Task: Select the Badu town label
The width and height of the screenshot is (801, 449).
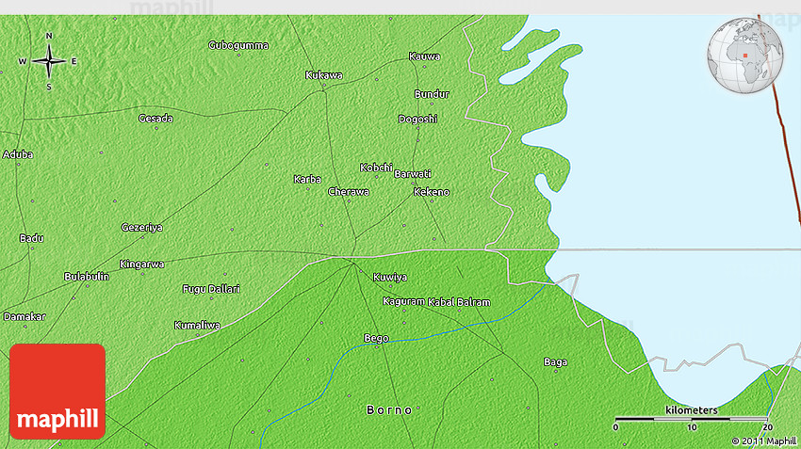Action: tap(32, 238)
